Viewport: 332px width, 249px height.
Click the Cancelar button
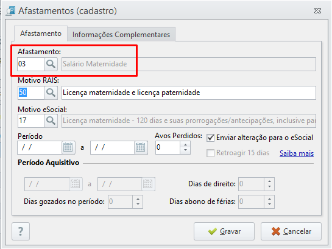tap(291, 231)
